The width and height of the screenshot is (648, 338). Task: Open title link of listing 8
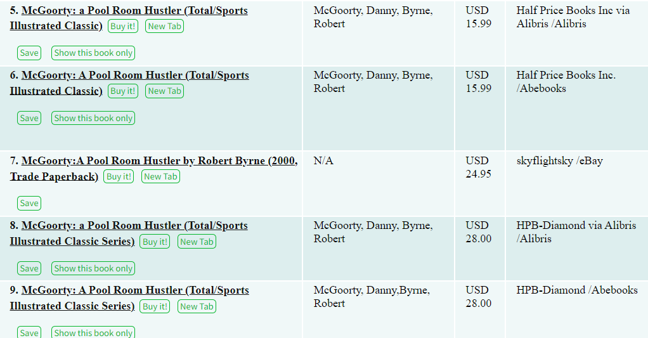point(134,226)
